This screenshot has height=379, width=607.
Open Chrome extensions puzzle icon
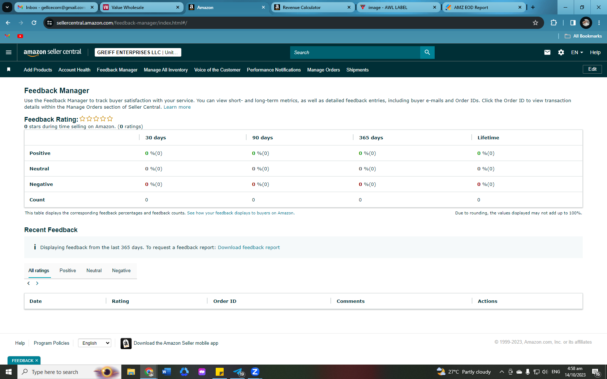(x=554, y=23)
